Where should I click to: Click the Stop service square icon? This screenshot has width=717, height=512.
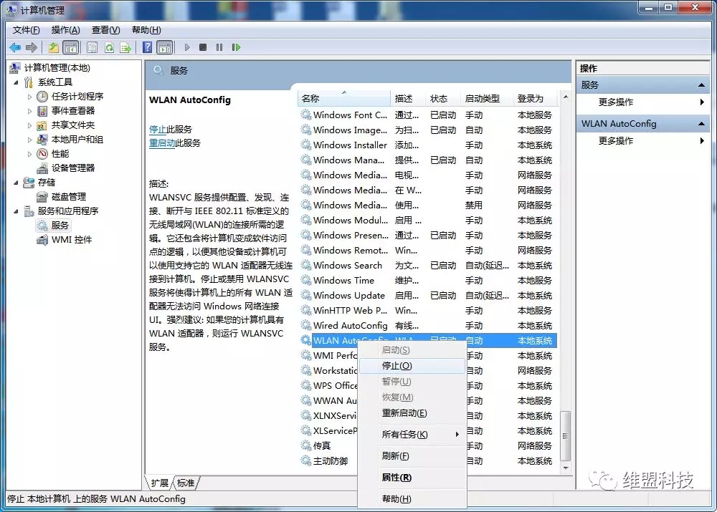[x=203, y=47]
